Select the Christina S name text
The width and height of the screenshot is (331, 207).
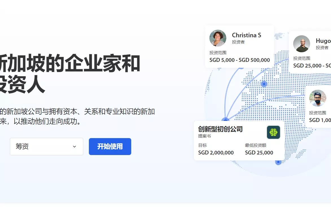(246, 35)
